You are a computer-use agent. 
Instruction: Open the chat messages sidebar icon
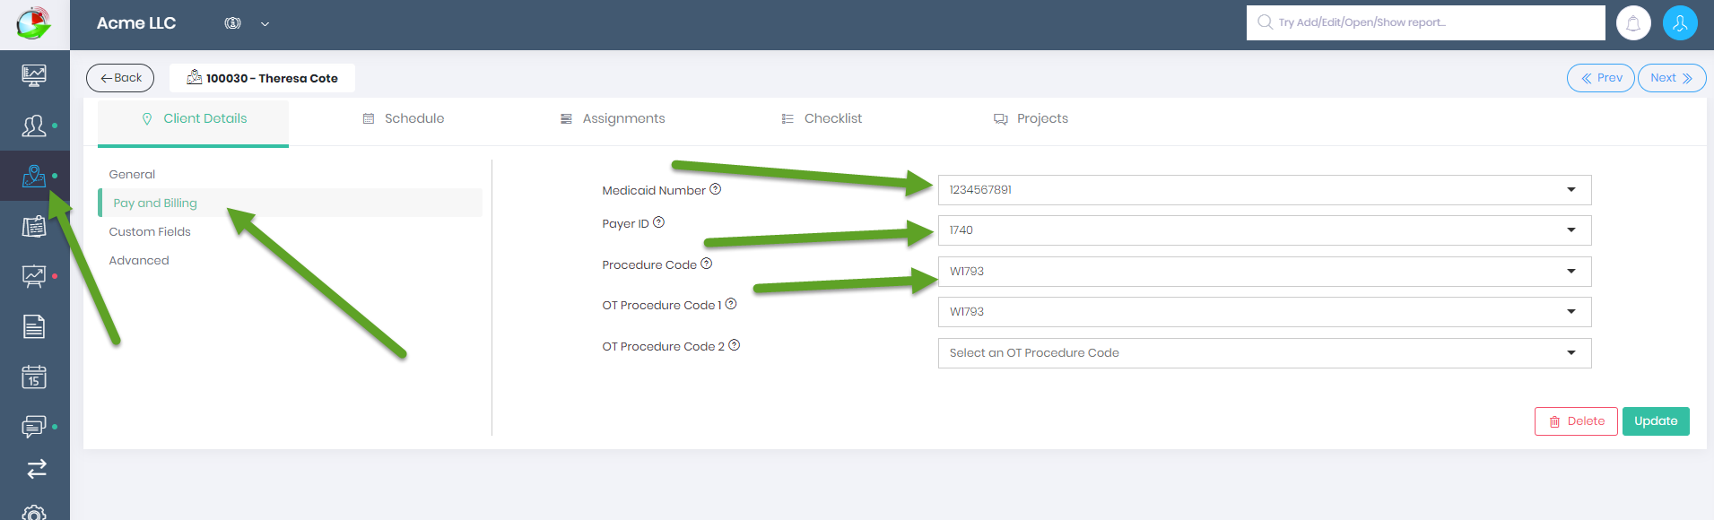point(34,426)
